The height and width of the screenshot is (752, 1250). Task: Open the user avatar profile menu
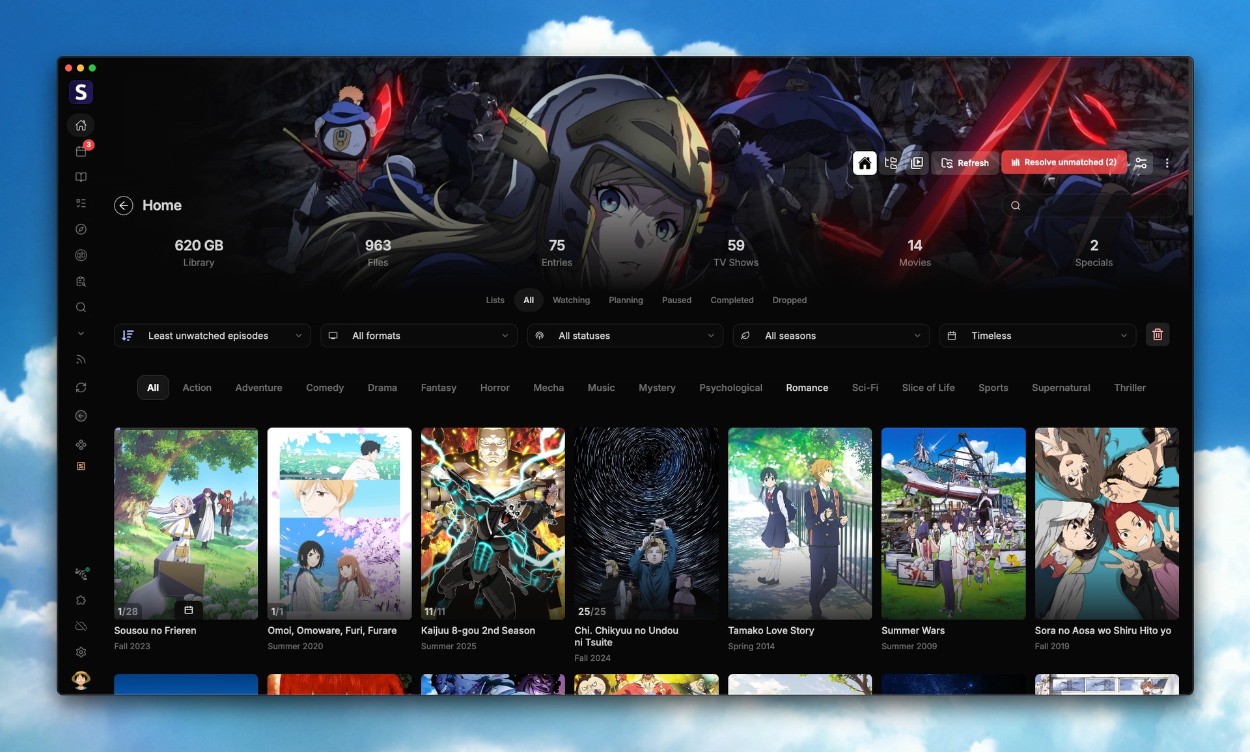pos(81,680)
